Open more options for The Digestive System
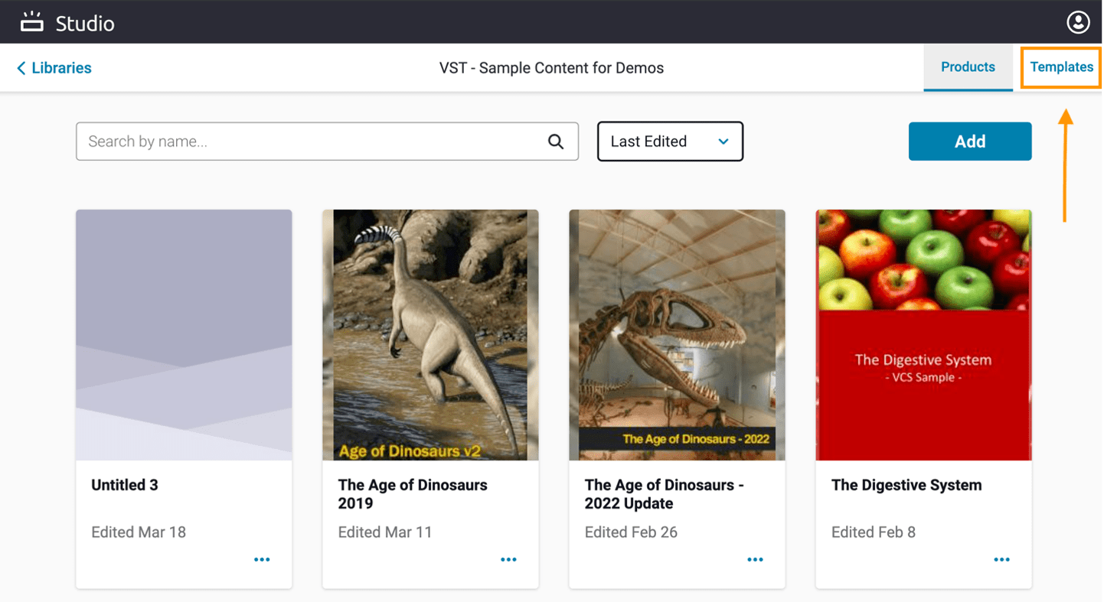This screenshot has height=605, width=1104. pyautogui.click(x=1001, y=560)
